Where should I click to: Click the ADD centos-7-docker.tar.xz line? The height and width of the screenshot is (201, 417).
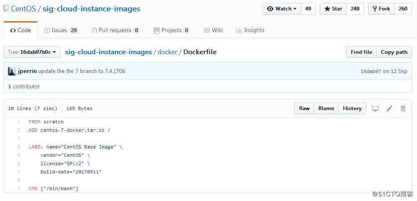pyautogui.click(x=69, y=130)
